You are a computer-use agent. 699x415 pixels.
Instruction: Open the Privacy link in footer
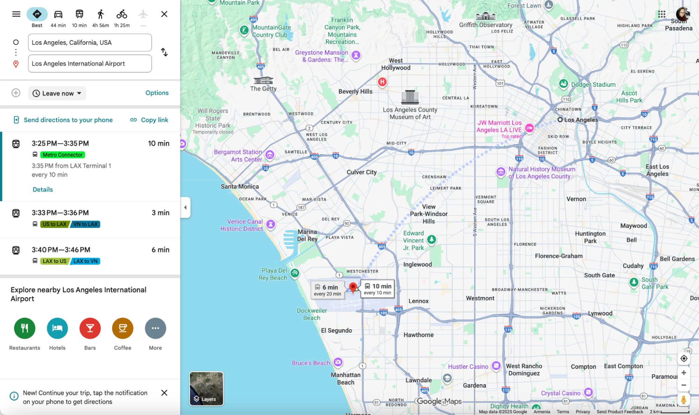coord(583,412)
